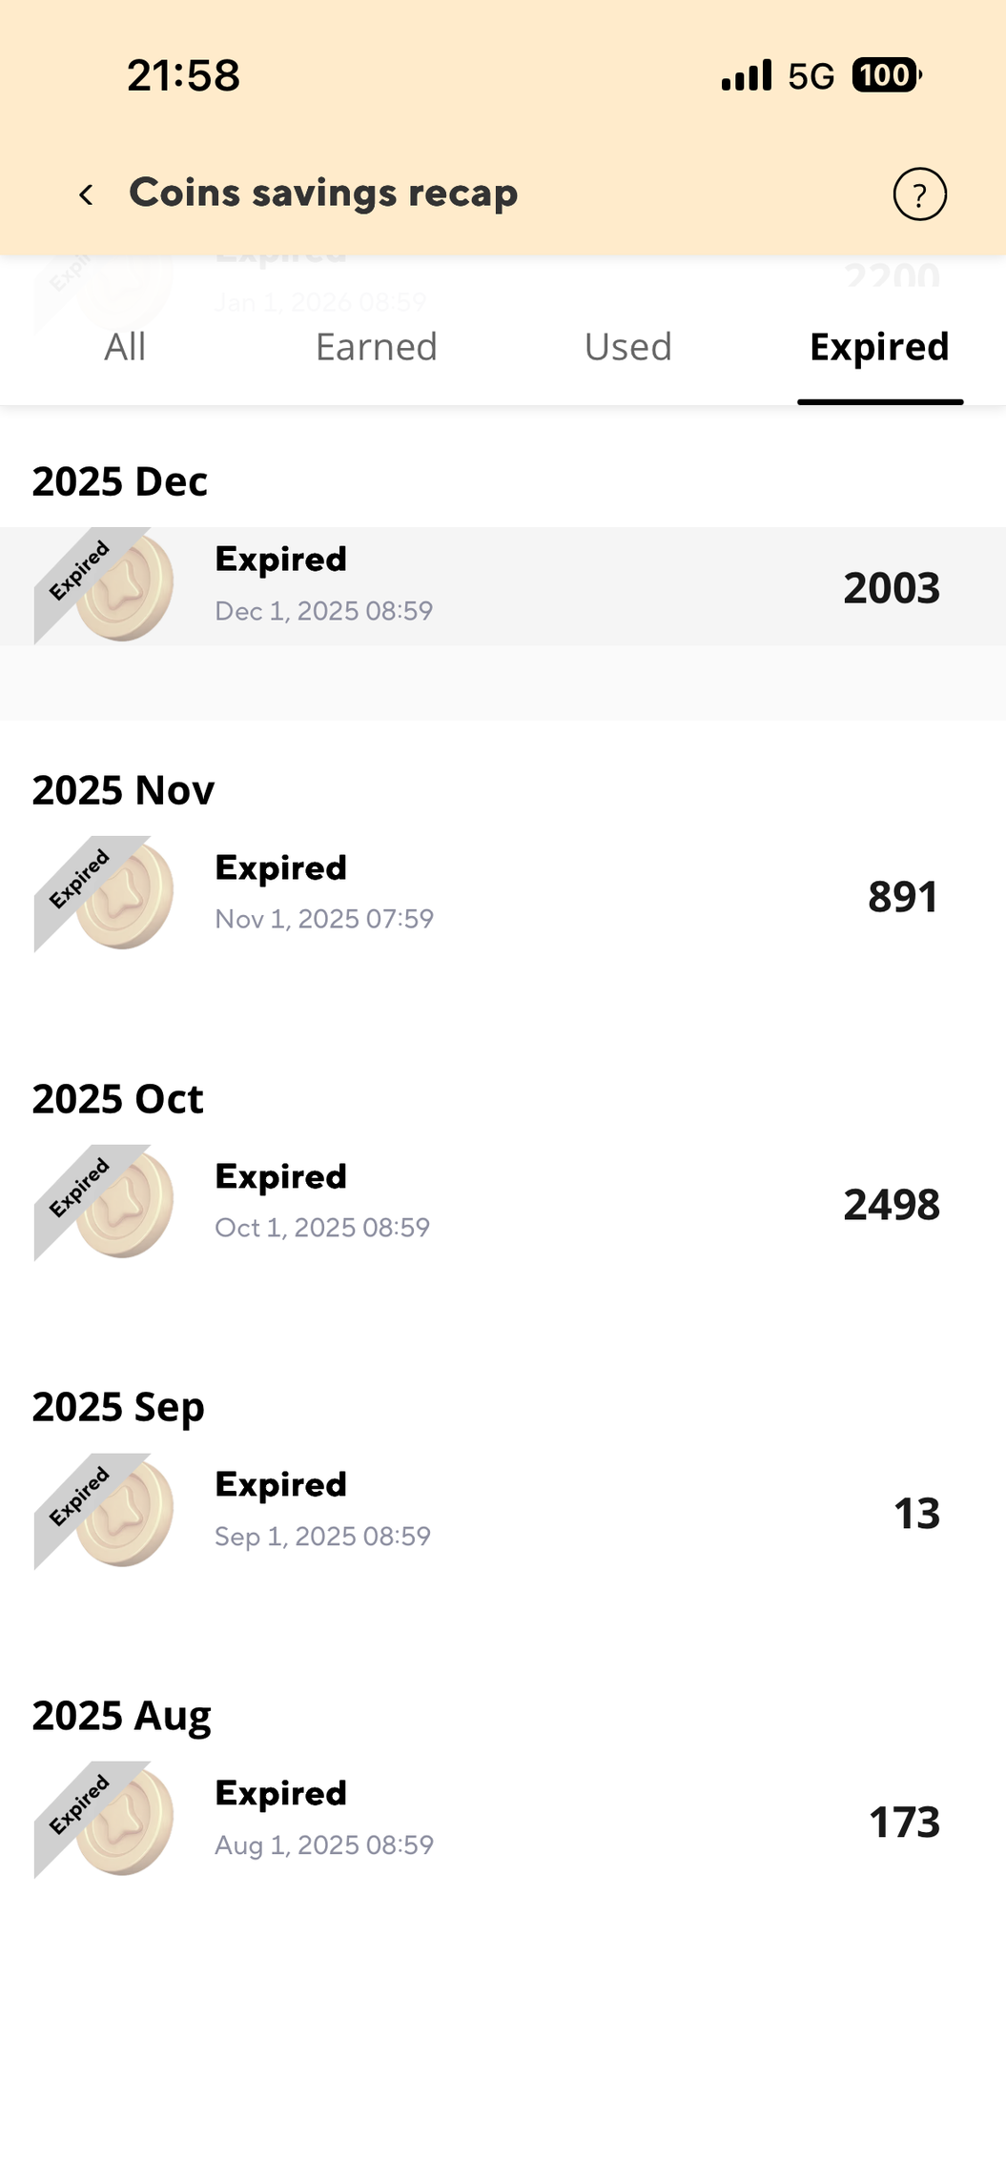Screen dimensions: 1006x2180
Task: Switch to the Earned tab
Action: (377, 347)
